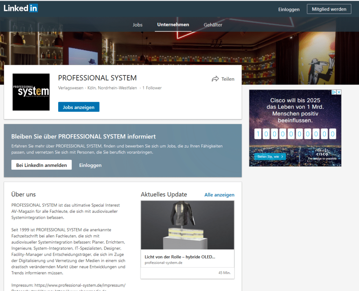Open the 'Licht von der Rolle – hybride OLED...' headline

click(x=180, y=257)
